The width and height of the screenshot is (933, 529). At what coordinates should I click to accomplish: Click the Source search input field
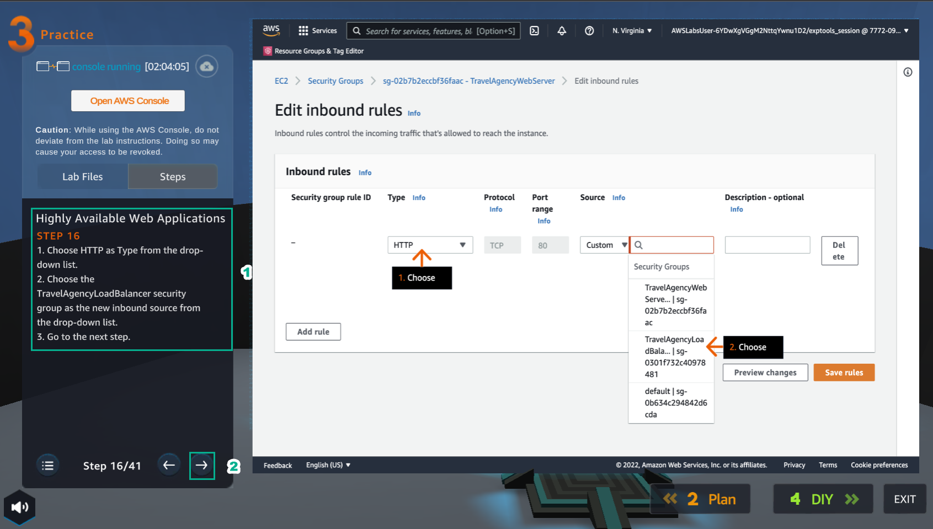(671, 245)
